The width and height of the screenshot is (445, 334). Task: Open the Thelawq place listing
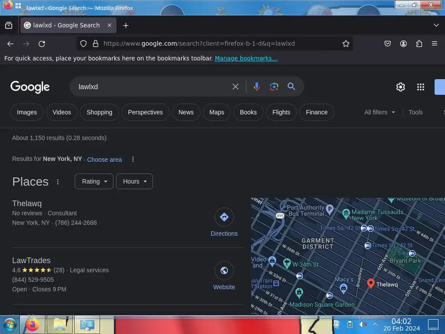27,204
